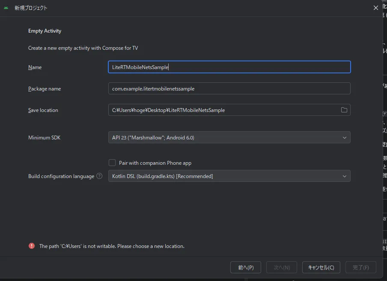Image resolution: width=387 pixels, height=281 pixels.
Task: Click the Android Studio logo in title bar
Action: click(x=6, y=8)
